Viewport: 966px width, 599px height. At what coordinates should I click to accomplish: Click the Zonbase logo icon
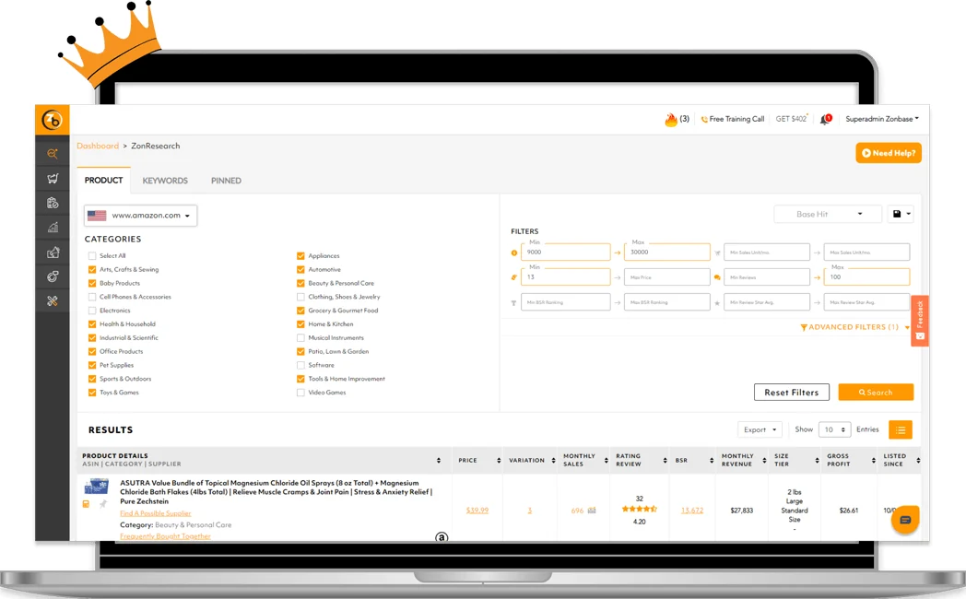tap(53, 120)
